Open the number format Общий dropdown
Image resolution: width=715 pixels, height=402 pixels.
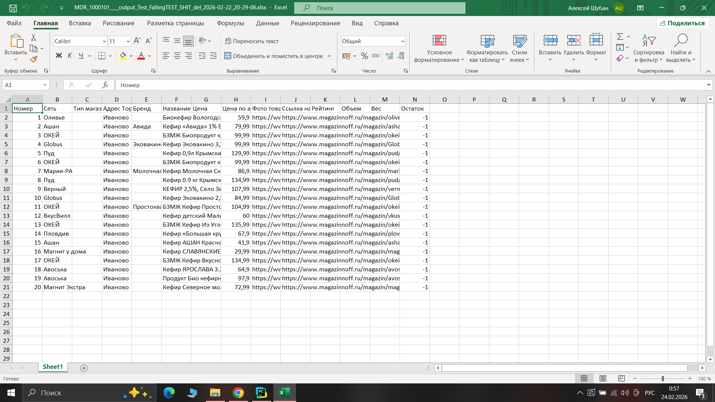(403, 41)
